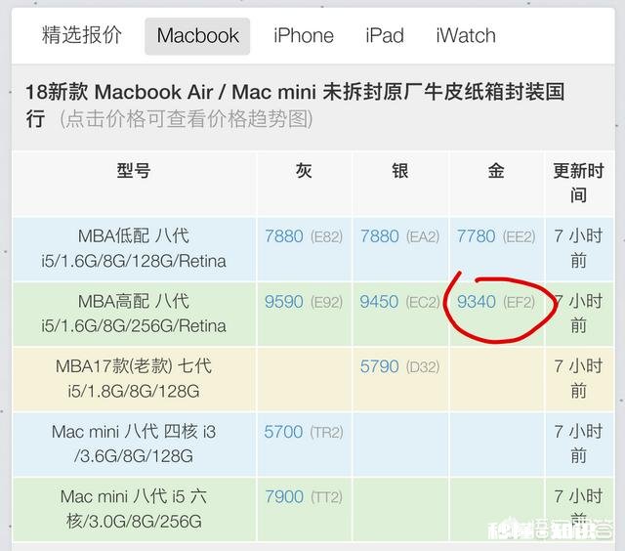Switch to the 精选报价 tab

pyautogui.click(x=82, y=35)
